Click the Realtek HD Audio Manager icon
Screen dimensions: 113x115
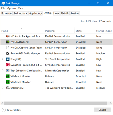tap(8, 54)
